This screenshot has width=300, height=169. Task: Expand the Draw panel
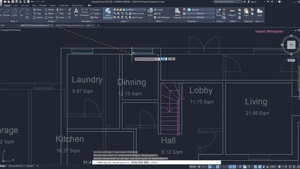click(14, 21)
